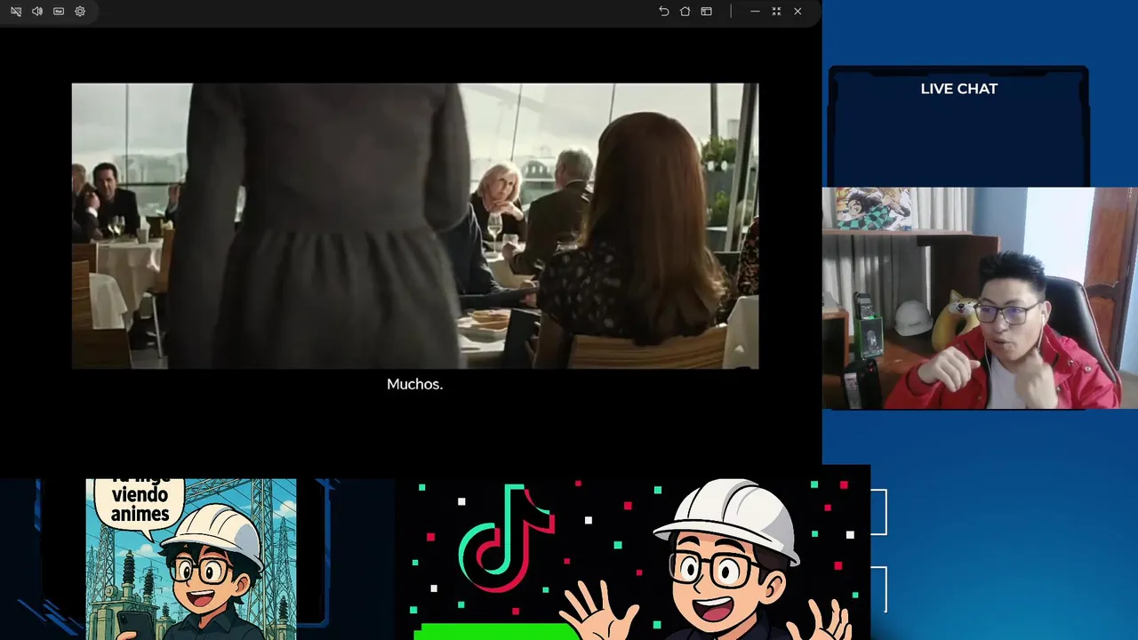Click the crossed-out screen icon in top toolbar
Image resolution: width=1138 pixels, height=640 pixels.
(16, 12)
